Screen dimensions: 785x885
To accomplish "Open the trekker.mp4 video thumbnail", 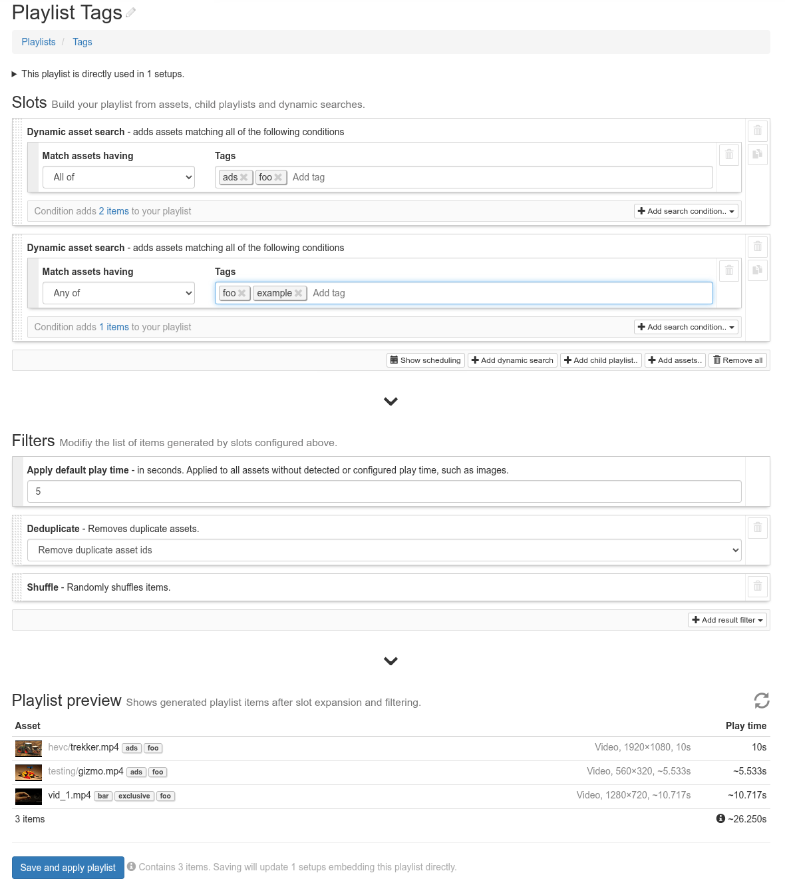I will coord(29,748).
